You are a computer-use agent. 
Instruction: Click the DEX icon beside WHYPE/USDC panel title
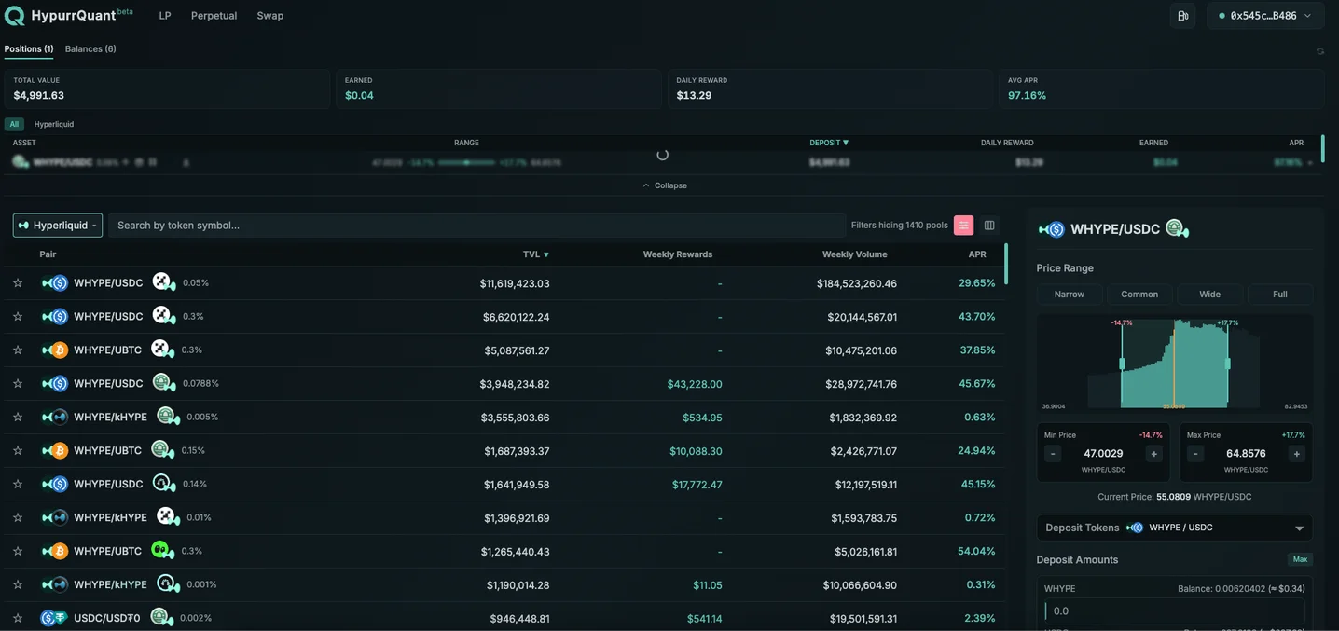[1177, 228]
